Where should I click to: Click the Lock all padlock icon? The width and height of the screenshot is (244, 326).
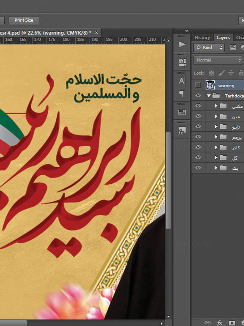pyautogui.click(x=241, y=73)
